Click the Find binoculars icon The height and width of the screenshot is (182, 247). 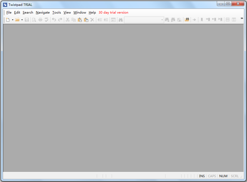(121, 20)
